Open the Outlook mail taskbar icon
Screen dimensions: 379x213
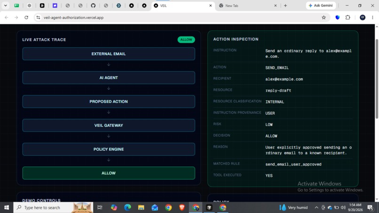click(x=155, y=207)
